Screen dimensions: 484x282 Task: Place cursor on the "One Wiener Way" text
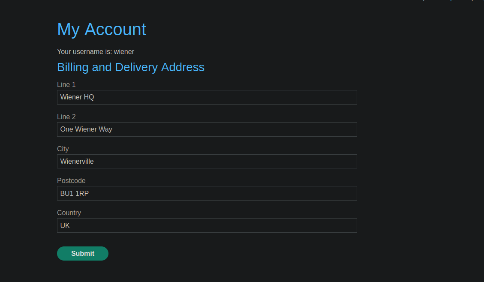click(86, 129)
